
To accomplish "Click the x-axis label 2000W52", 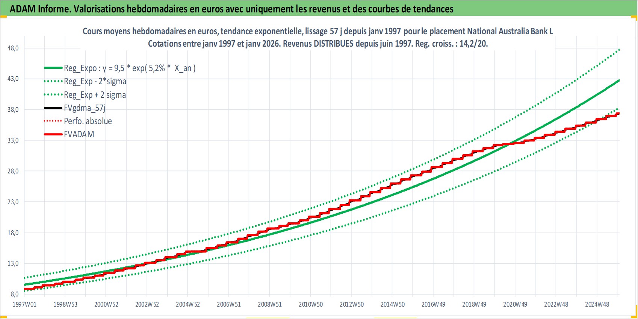I will pos(106,304).
